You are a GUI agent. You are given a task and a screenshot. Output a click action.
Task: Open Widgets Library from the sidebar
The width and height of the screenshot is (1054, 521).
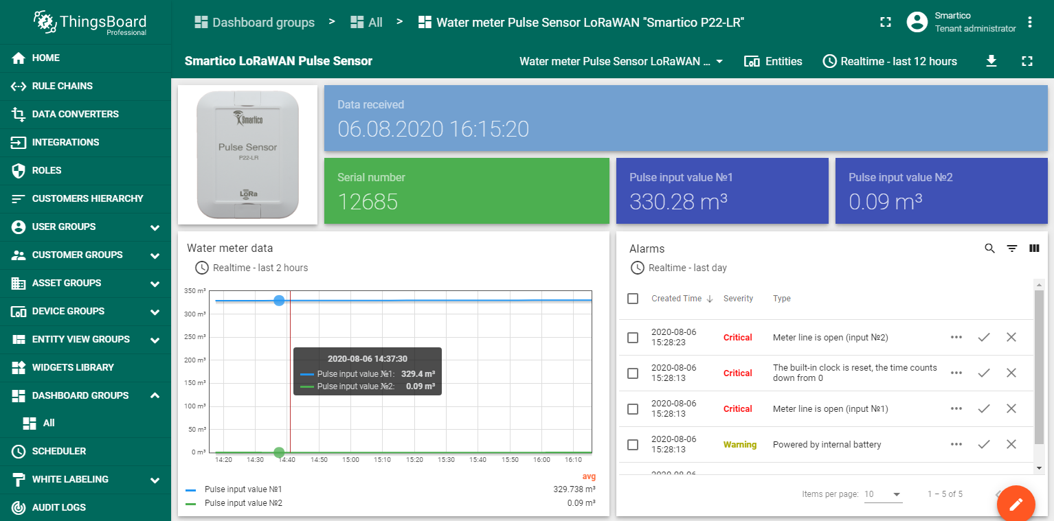click(73, 367)
